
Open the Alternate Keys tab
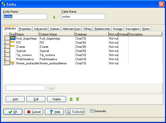[x=72, y=29]
